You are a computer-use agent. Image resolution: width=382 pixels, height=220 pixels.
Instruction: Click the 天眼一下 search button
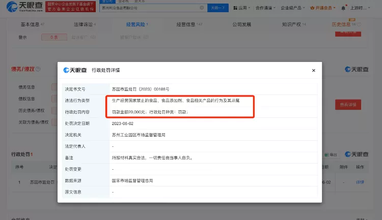[218, 8]
